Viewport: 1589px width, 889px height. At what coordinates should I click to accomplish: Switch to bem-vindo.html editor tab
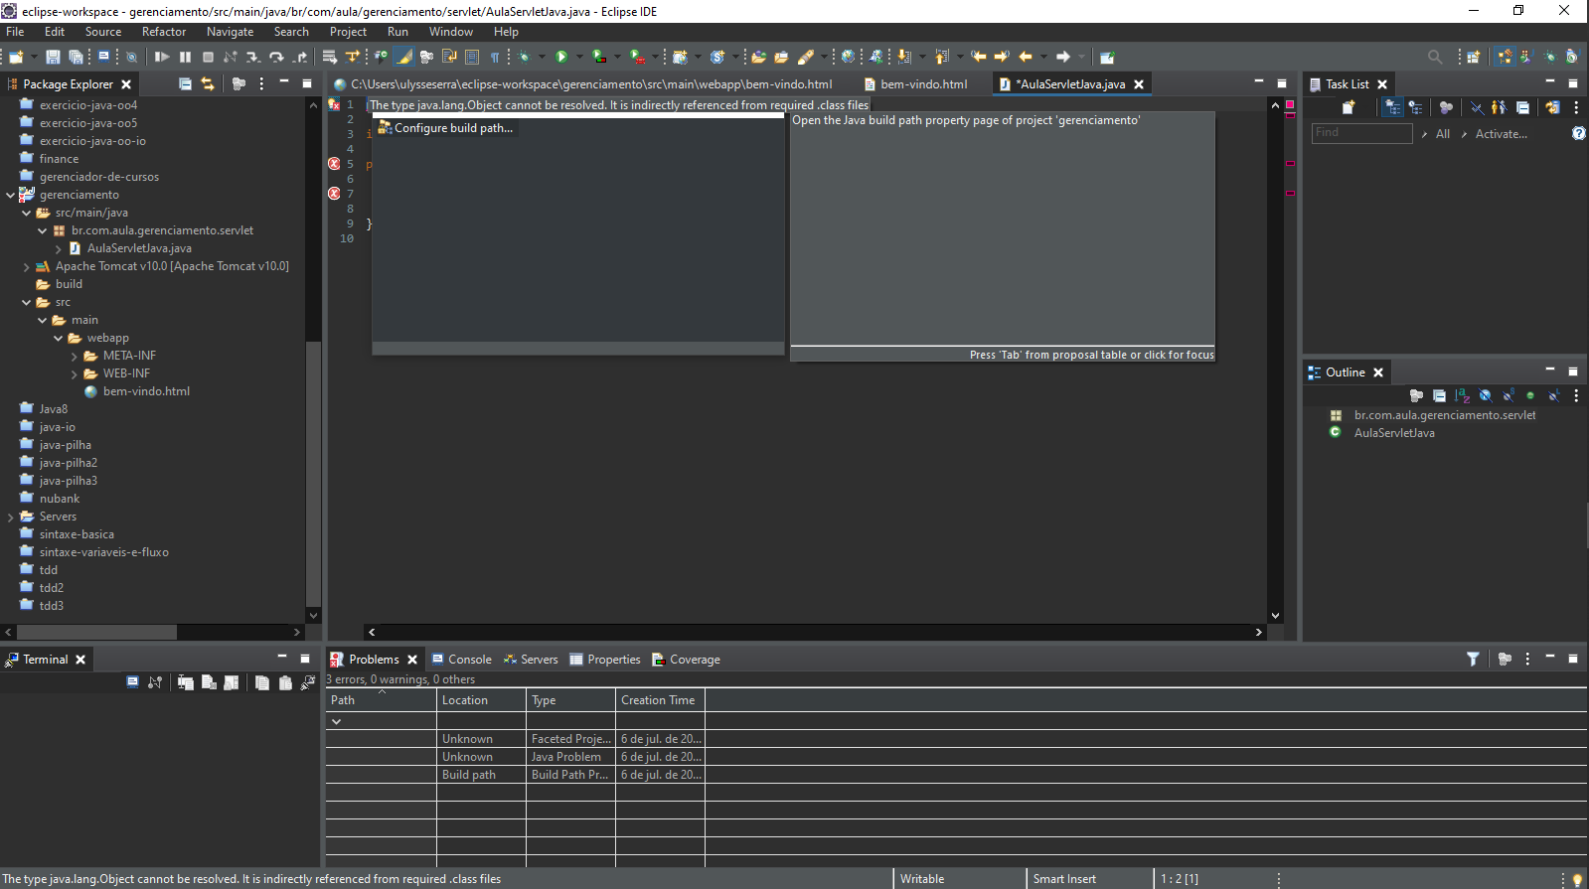[915, 84]
